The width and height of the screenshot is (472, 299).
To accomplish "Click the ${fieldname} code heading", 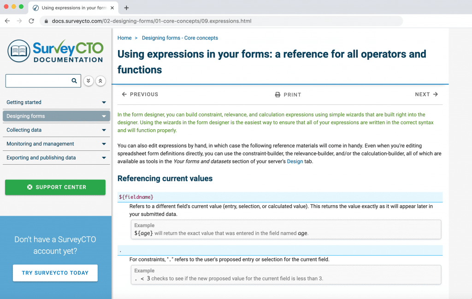I will point(136,197).
